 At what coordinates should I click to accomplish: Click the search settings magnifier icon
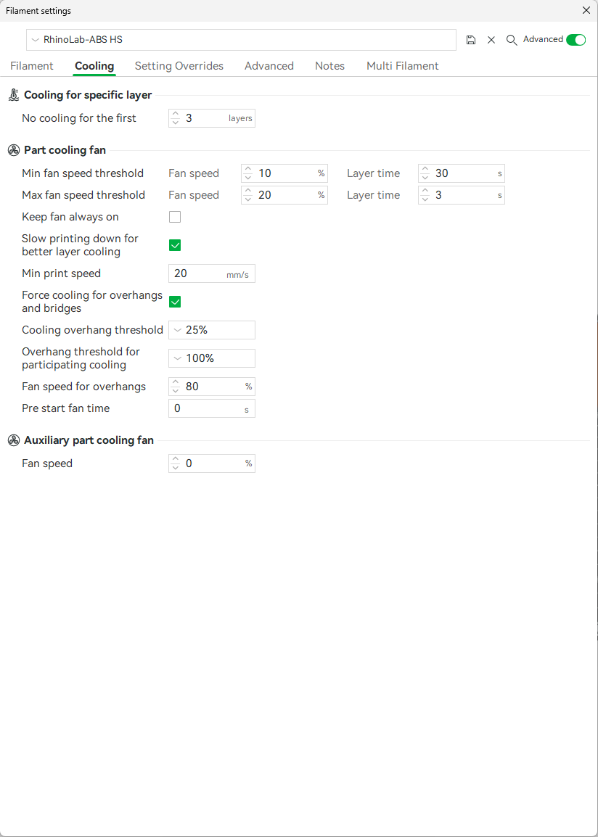[512, 40]
